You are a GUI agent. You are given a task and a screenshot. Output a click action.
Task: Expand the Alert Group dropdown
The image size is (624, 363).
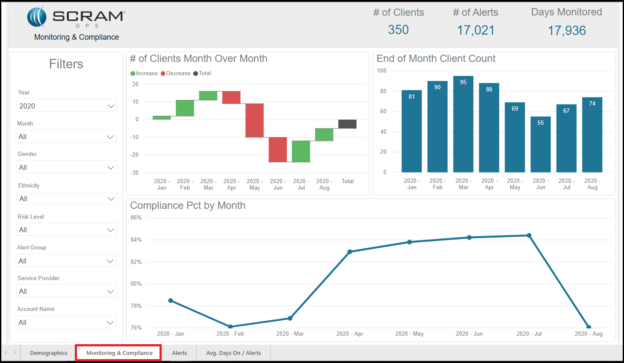66,261
